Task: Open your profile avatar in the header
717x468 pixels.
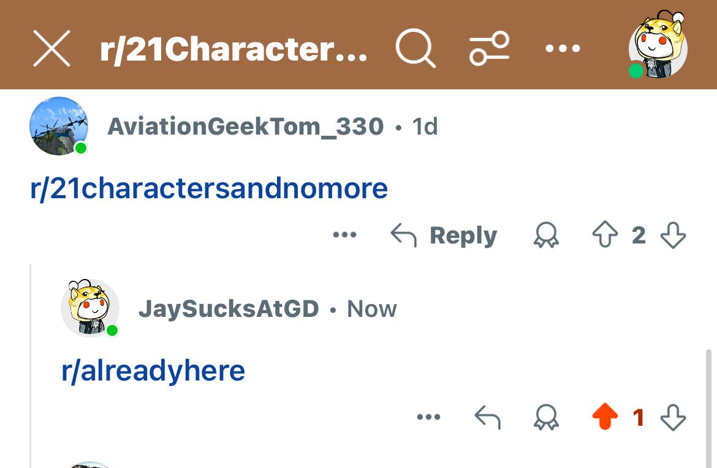Action: pos(658,45)
